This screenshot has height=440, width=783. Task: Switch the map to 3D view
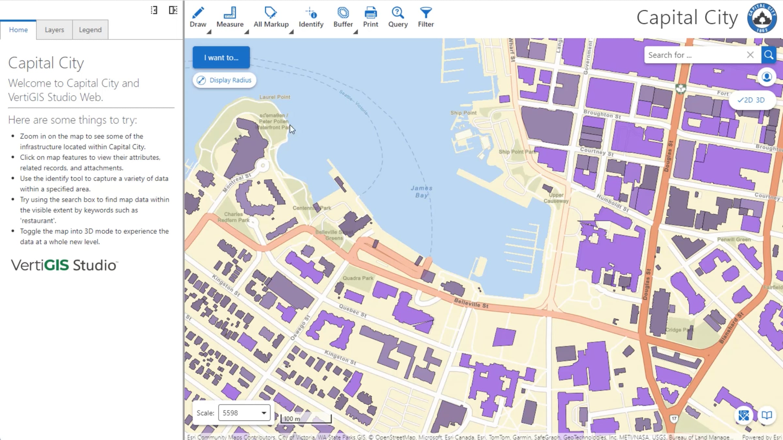760,100
